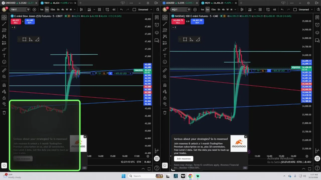
Task: Open the Windows Start menu
Action: (123, 176)
